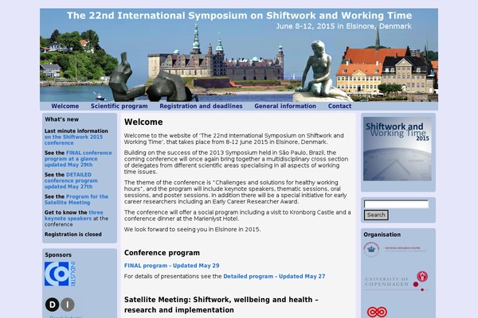Click the 'Organisation' heading

tap(382, 235)
